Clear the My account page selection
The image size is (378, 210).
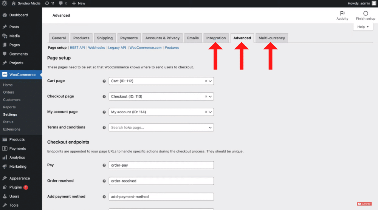tap(206, 112)
